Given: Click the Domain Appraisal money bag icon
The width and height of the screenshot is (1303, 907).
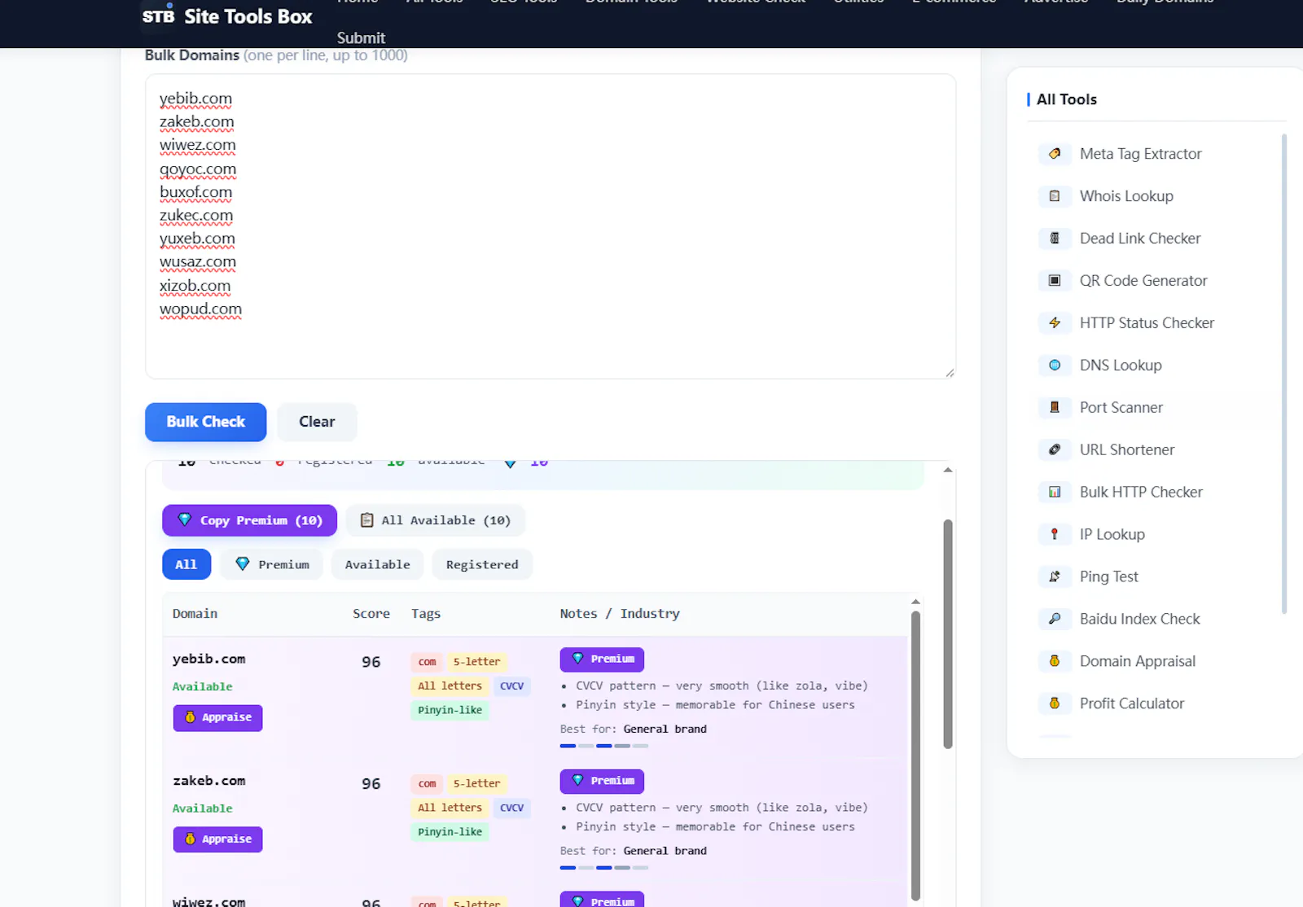Looking at the screenshot, I should pos(1055,662).
